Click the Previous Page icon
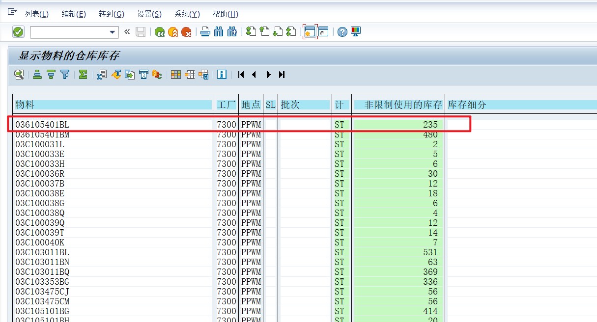The height and width of the screenshot is (322, 597). pos(264,32)
